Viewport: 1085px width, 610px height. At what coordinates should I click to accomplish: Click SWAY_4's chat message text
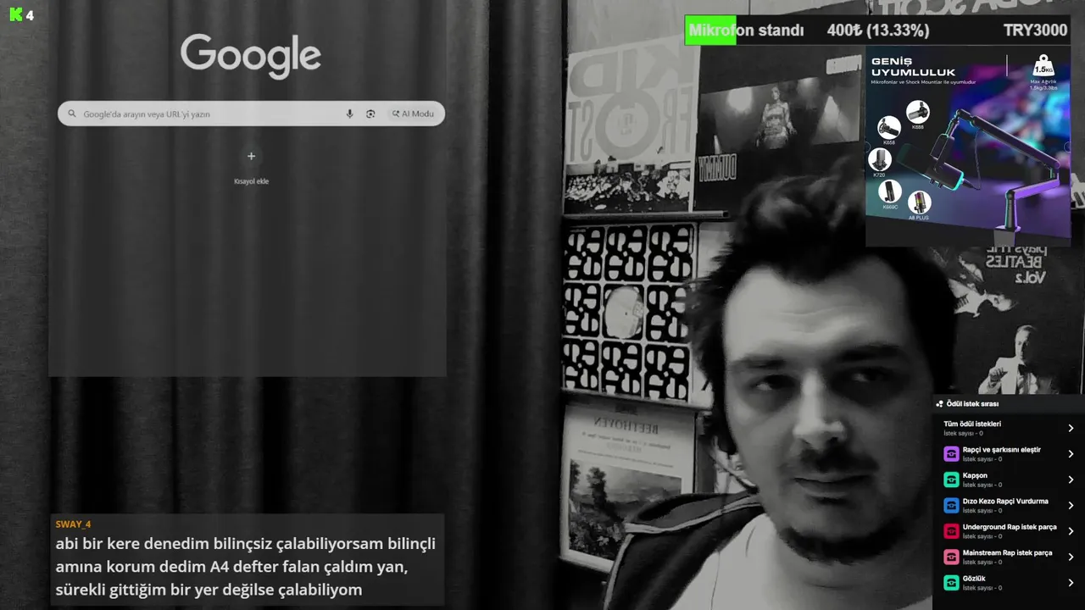[246, 567]
